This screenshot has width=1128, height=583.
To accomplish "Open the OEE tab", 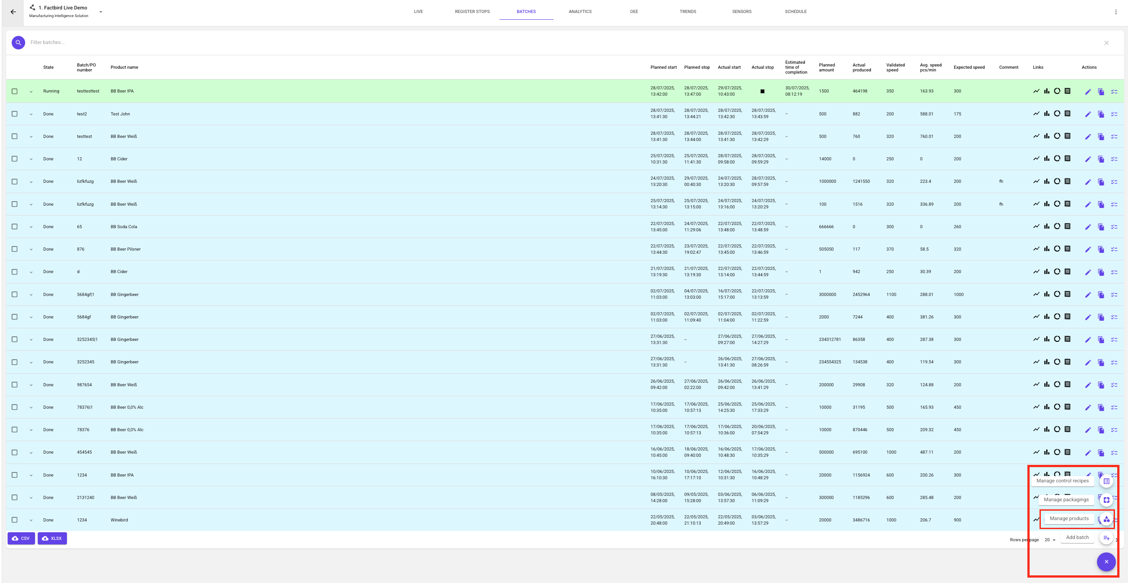I will coord(634,12).
